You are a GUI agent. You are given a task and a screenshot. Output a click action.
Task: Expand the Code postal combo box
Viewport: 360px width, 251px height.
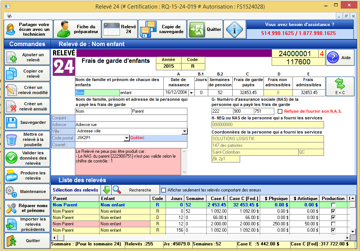126,138
